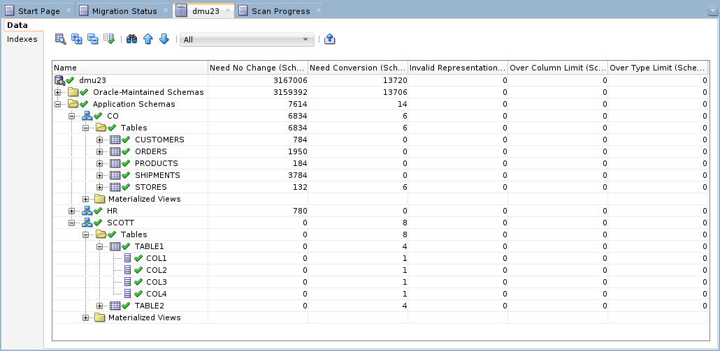
Task: Switch to the Scan Progress tab
Action: 280,11
